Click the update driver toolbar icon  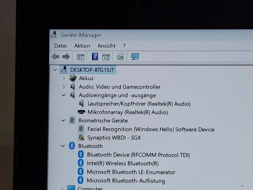(120, 57)
